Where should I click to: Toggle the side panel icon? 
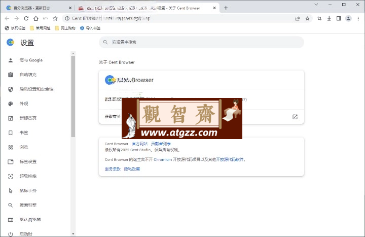click(339, 18)
